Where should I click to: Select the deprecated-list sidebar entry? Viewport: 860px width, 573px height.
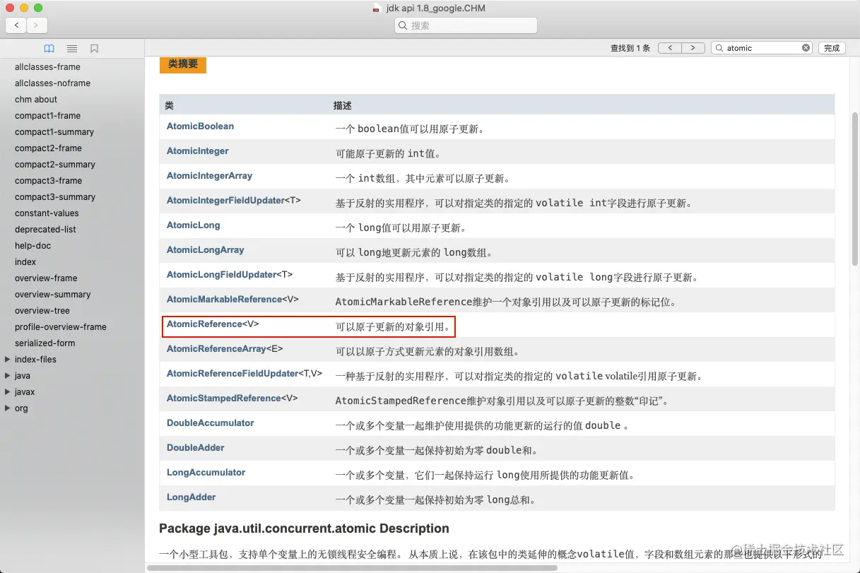click(46, 229)
